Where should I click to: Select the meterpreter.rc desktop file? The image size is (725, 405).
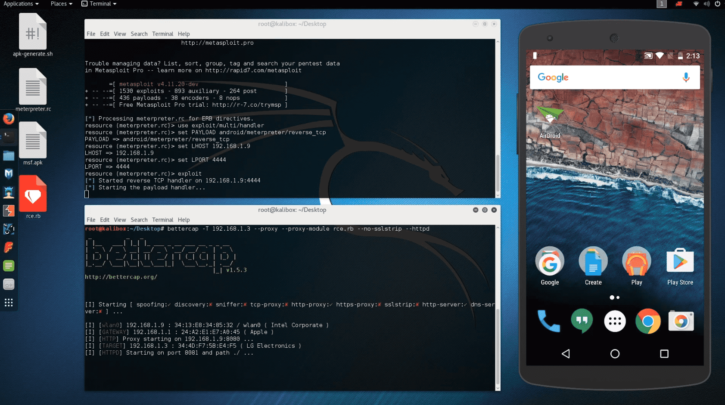pyautogui.click(x=33, y=90)
